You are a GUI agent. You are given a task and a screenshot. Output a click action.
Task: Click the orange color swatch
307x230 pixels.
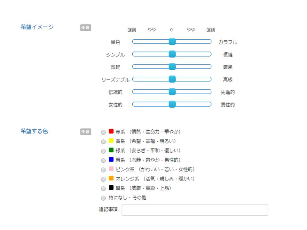click(x=111, y=178)
